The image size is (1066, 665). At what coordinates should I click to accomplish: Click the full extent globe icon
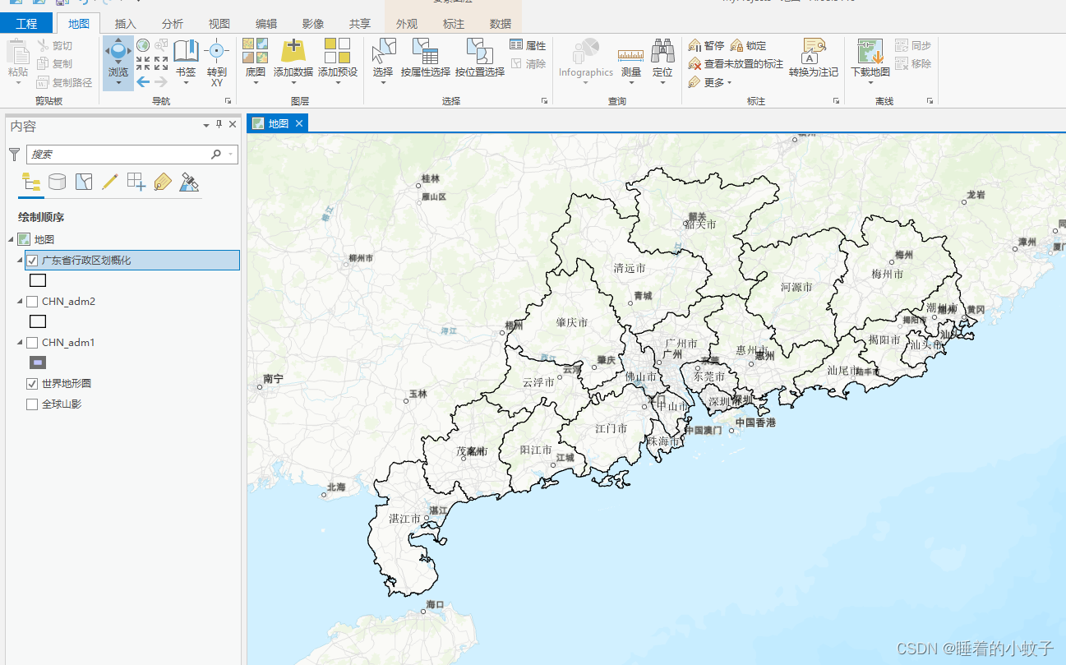tap(143, 45)
